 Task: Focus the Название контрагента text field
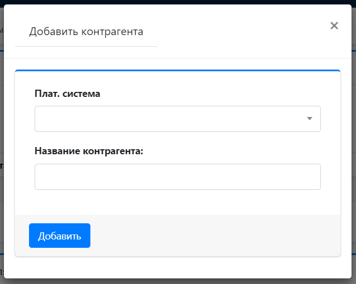coord(177,177)
